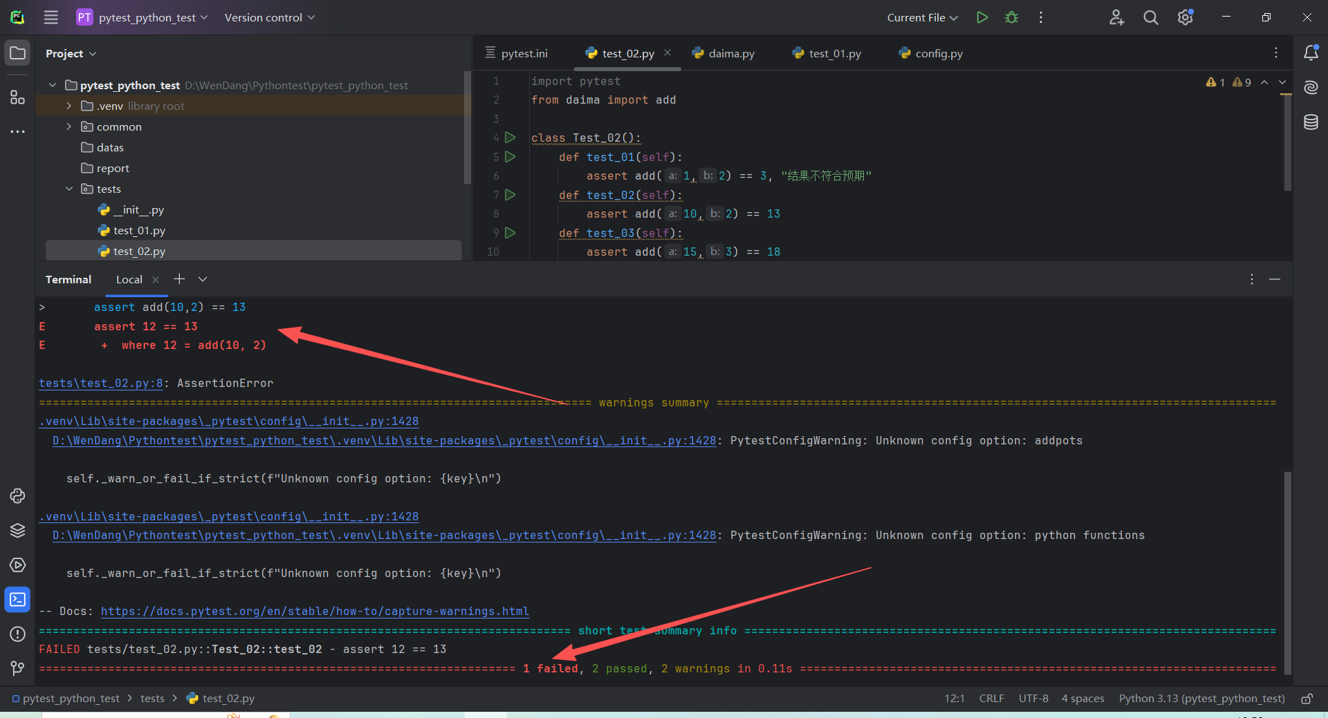1328x718 pixels.
Task: Open new terminal type dropdown arrow
Action: tap(203, 279)
